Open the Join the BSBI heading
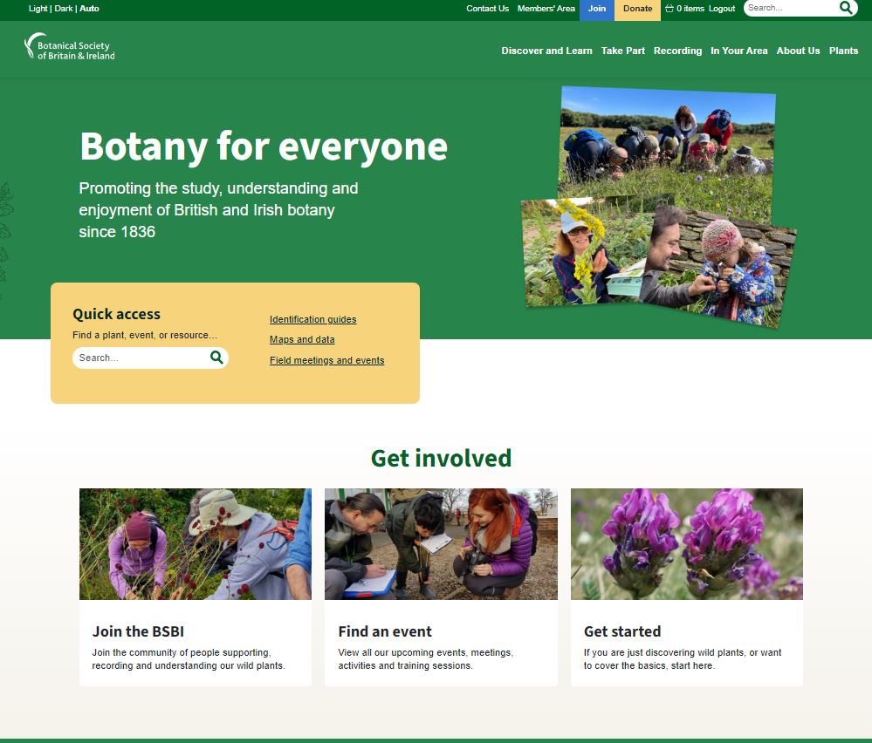Viewport: 872px width, 743px height. pos(138,631)
